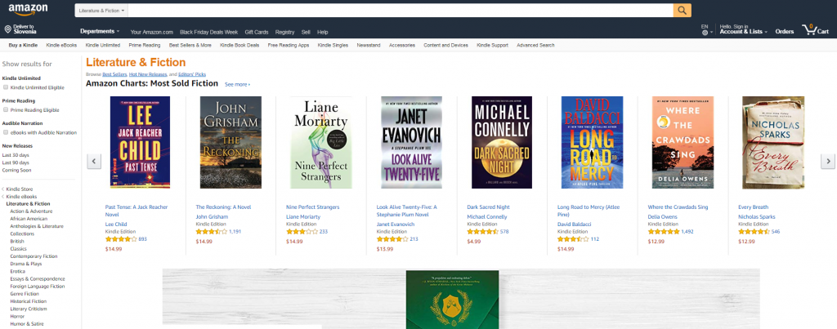Click Dark Sacred Night star rating
Image resolution: width=837 pixels, height=329 pixels.
(482, 232)
